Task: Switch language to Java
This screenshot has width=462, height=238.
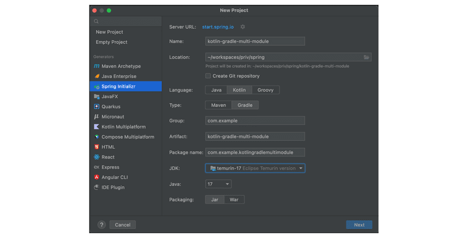Action: pos(216,90)
